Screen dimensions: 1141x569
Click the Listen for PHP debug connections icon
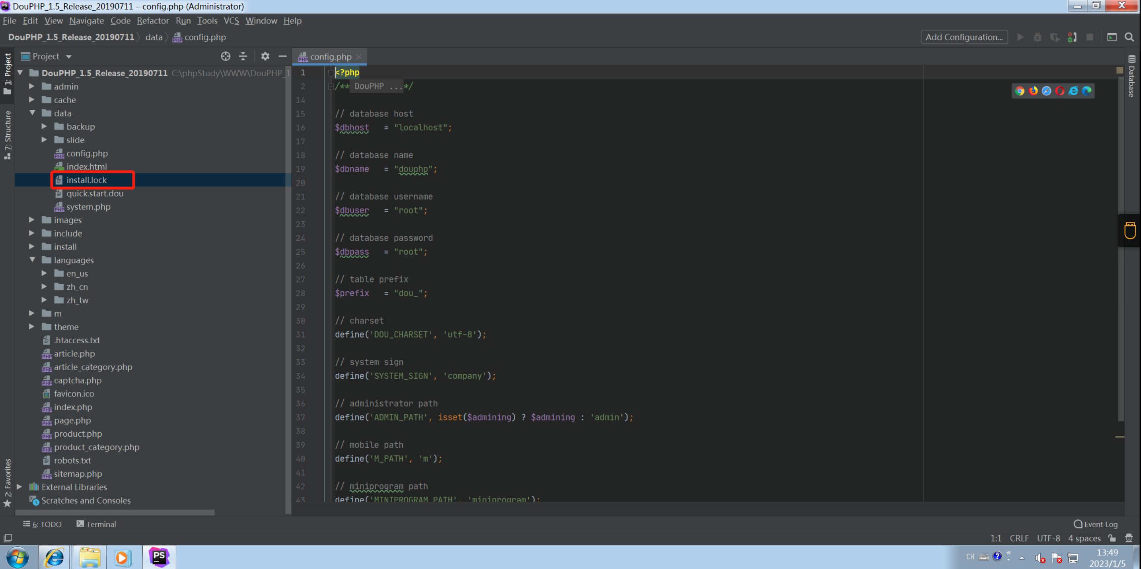[1072, 37]
